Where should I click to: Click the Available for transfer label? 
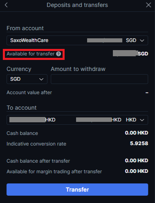tap(31, 54)
